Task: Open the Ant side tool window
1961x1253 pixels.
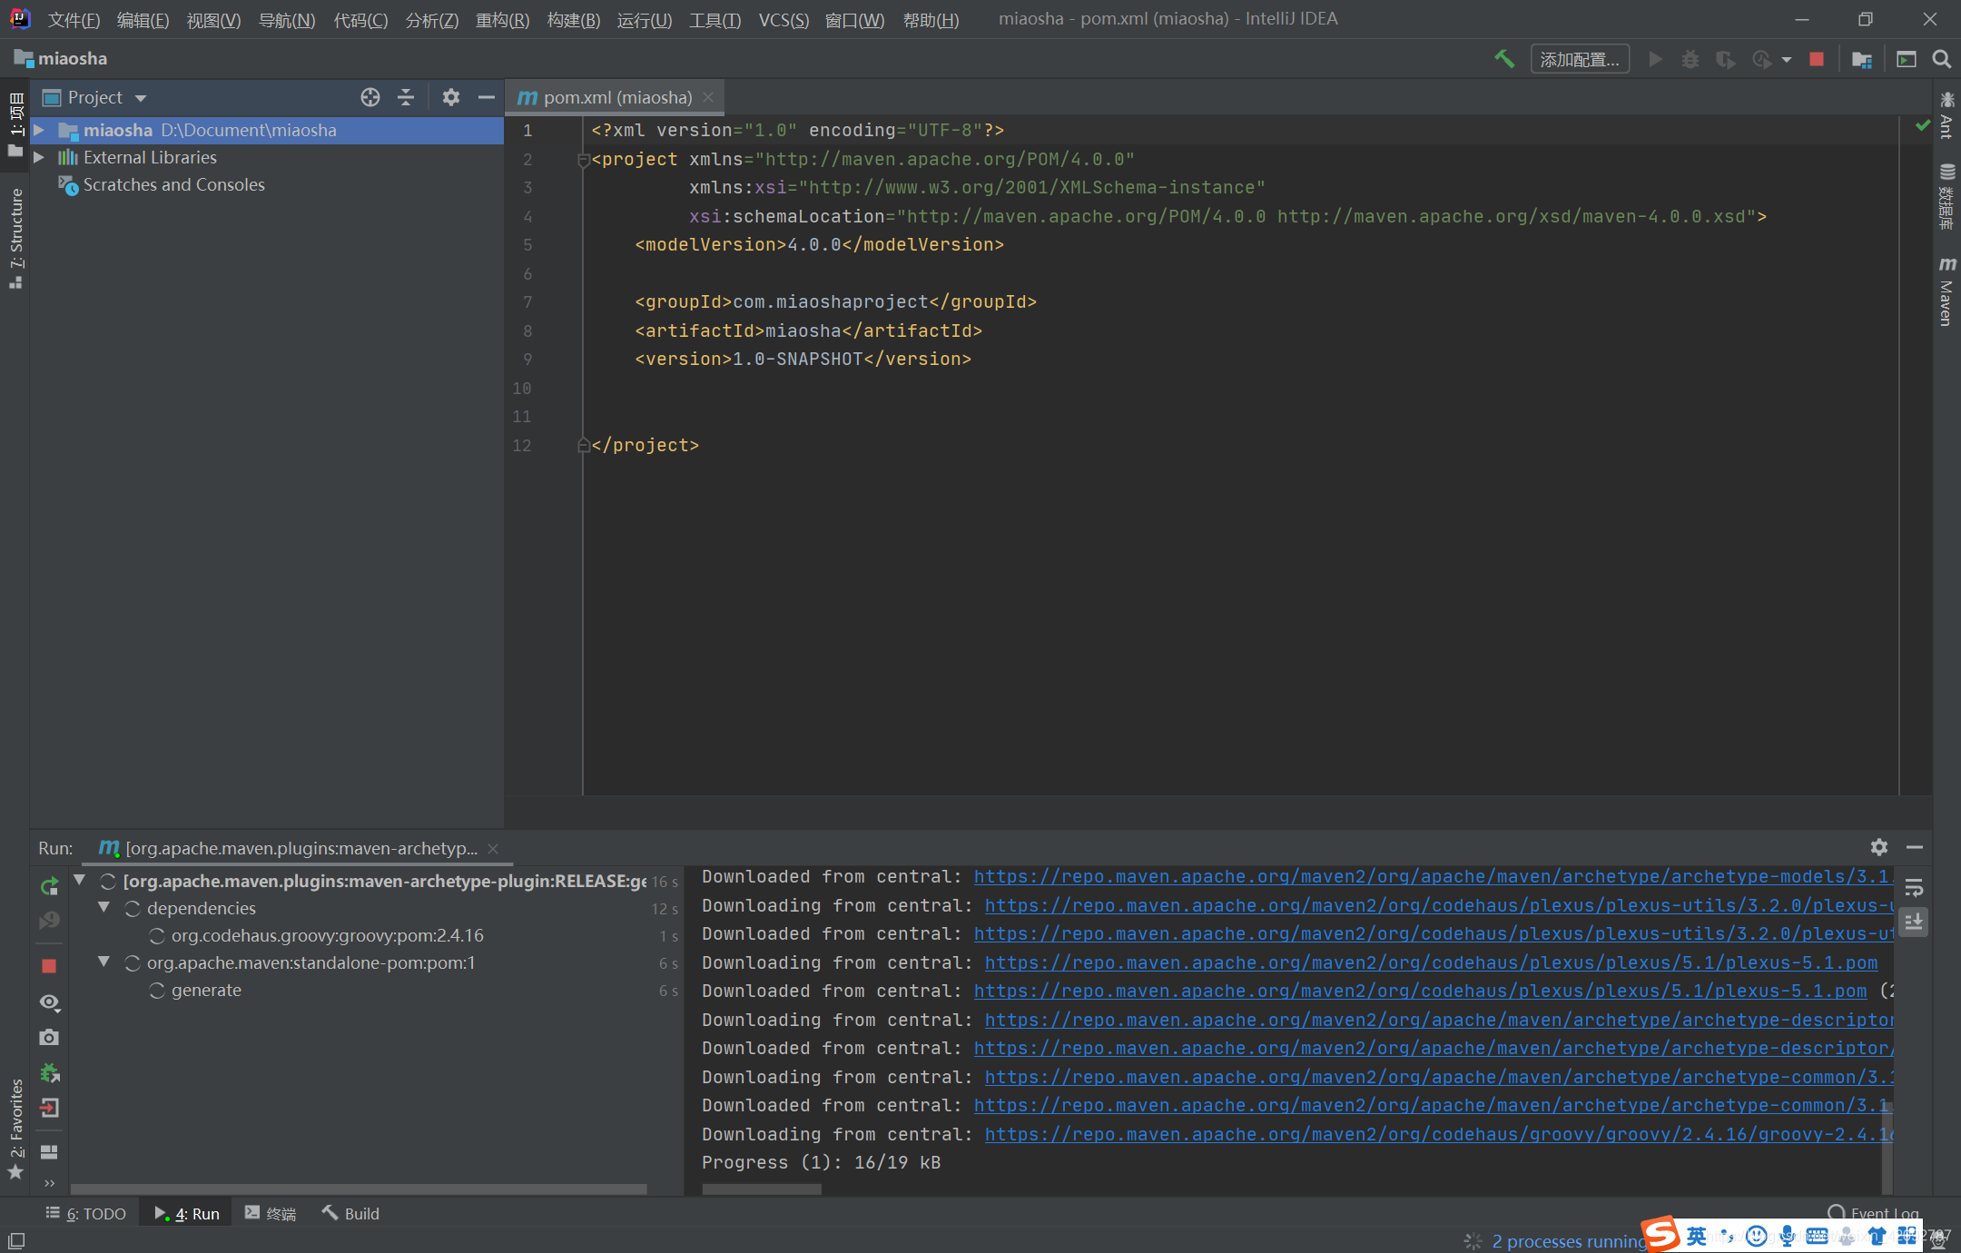Action: coord(1946,115)
